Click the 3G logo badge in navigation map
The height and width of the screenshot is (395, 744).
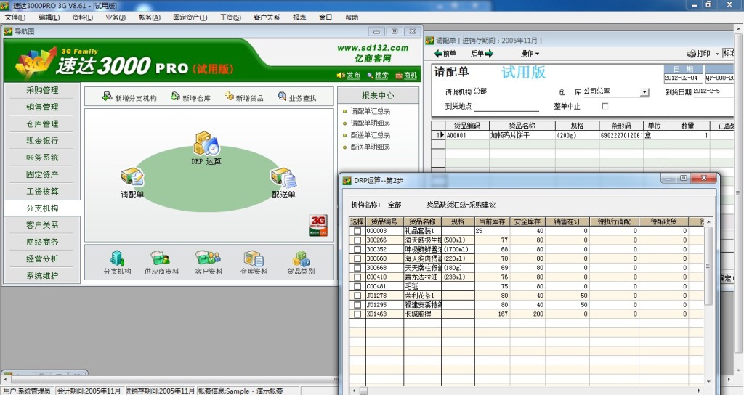point(318,225)
